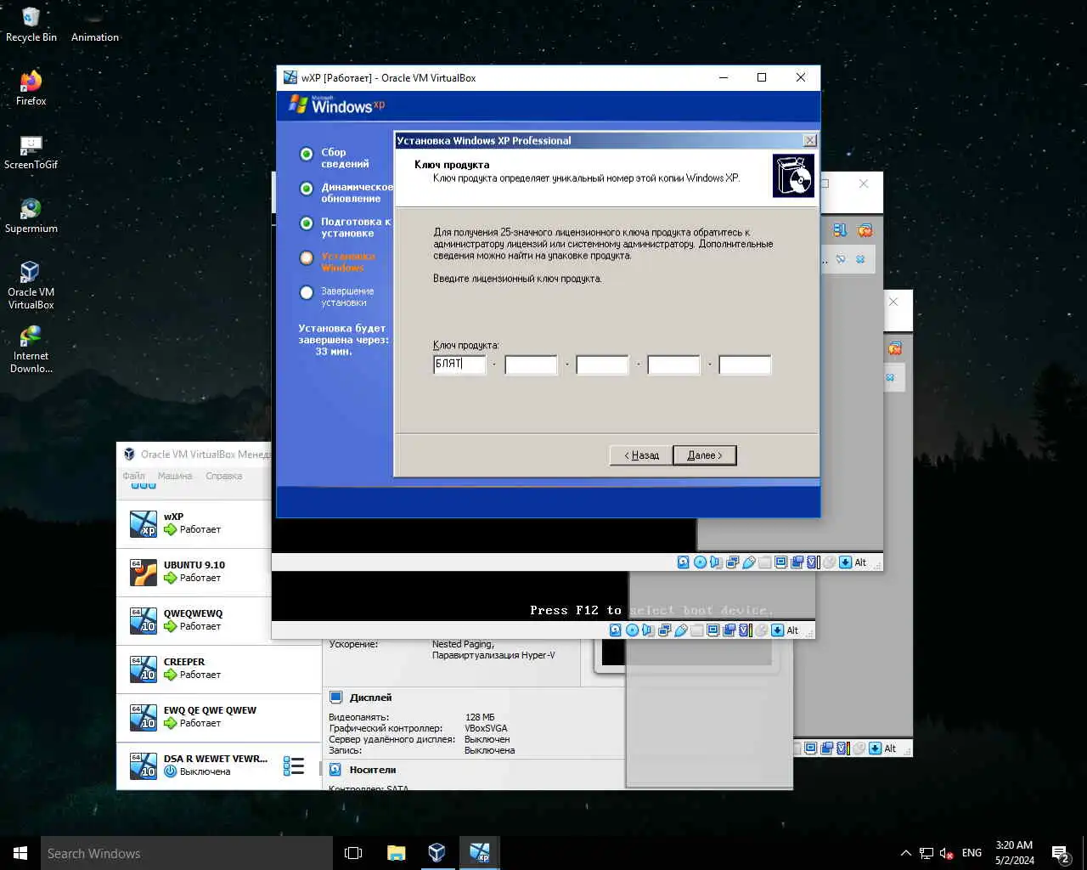Click Сбор сведений step in XP setup sidebar
The image size is (1087, 870).
[345, 158]
